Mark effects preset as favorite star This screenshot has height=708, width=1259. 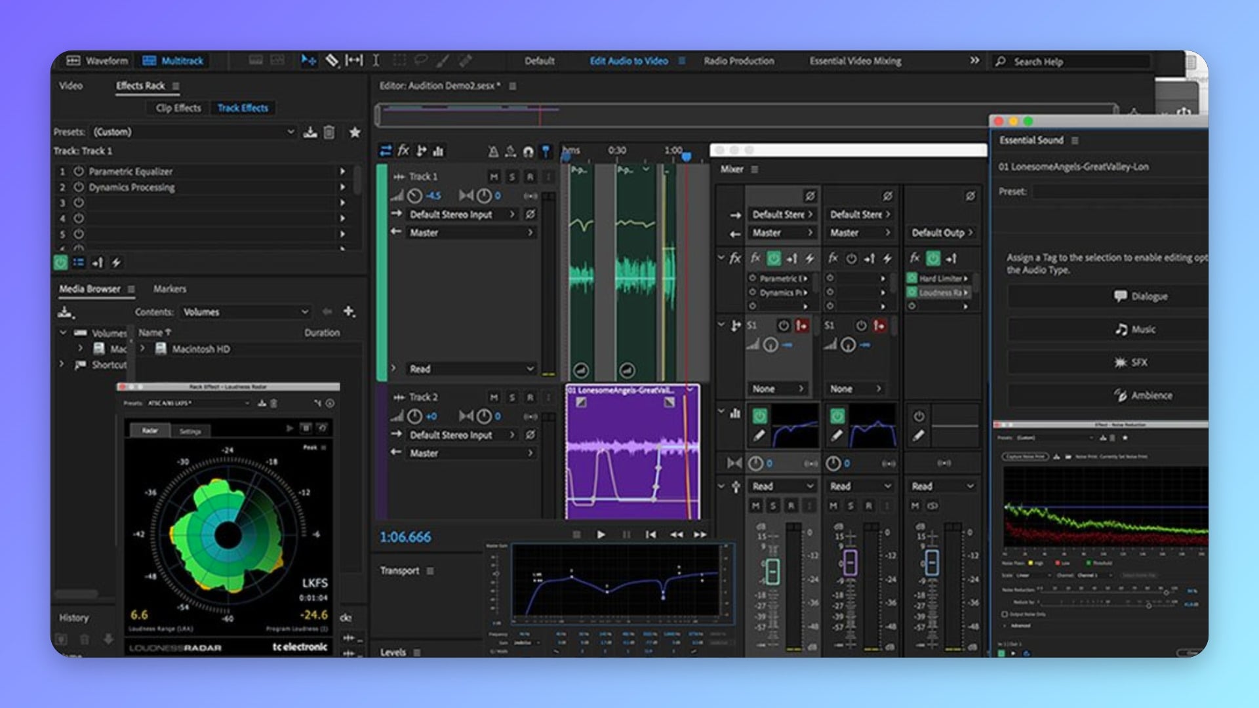[x=355, y=132]
